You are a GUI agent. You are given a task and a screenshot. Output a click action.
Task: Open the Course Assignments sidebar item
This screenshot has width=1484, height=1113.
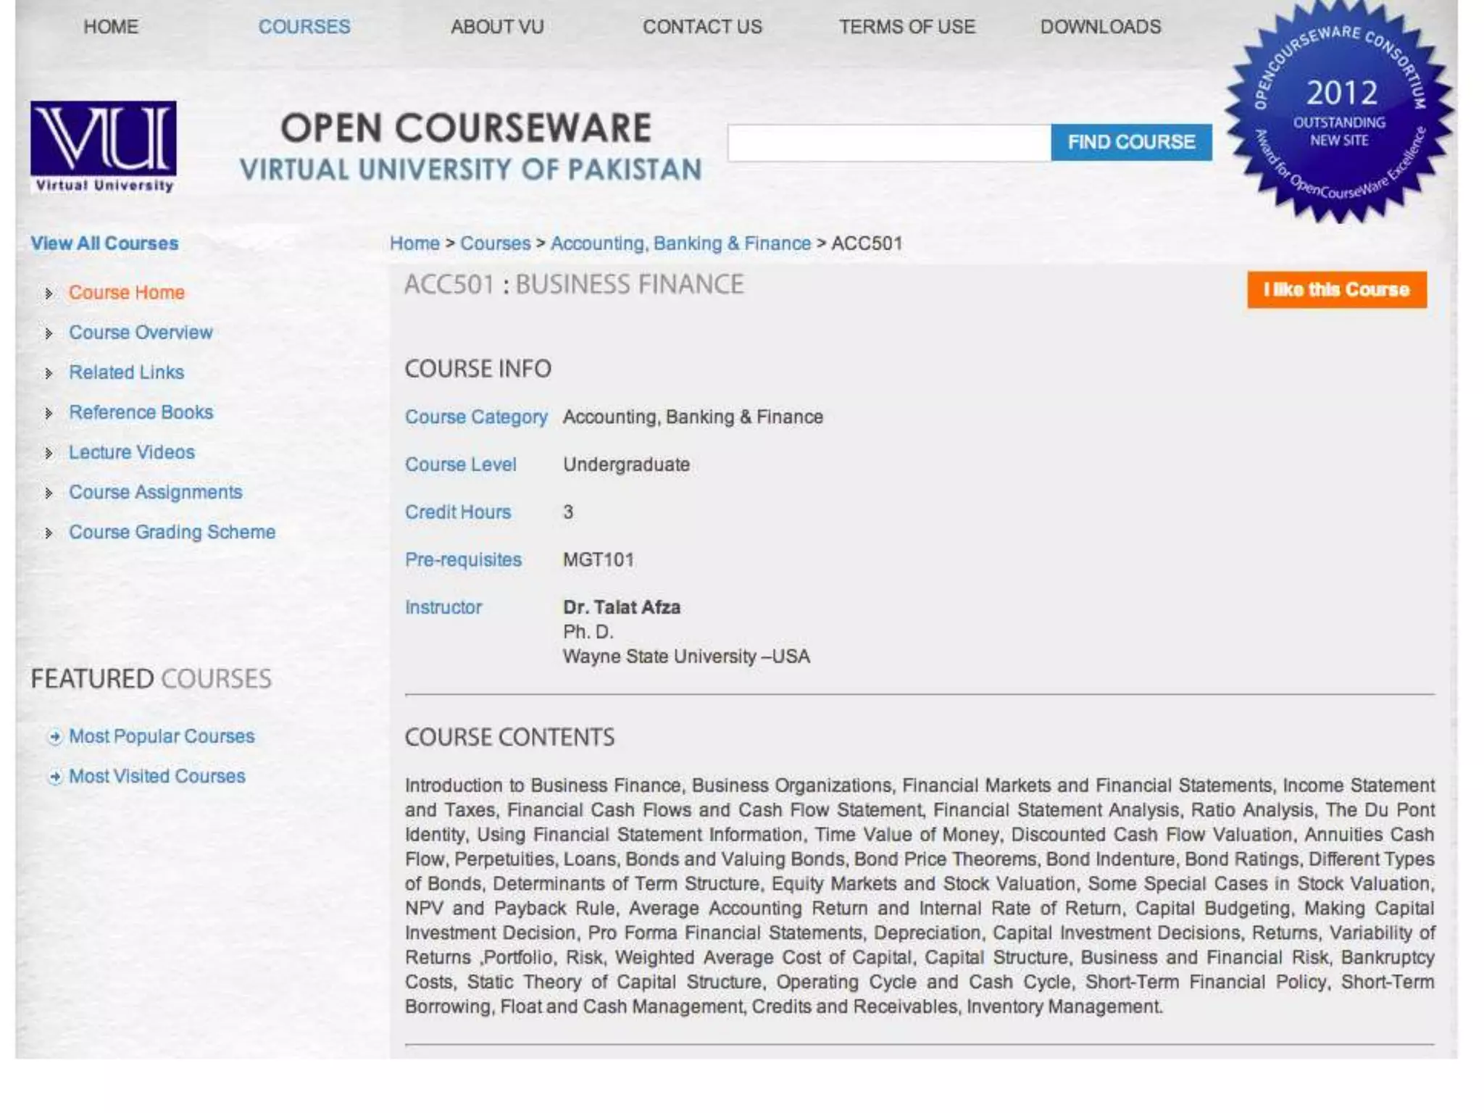(155, 493)
